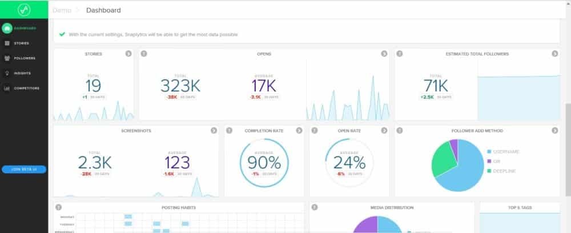
Task: Select Competitors in the left navigation
Action: tap(26, 88)
